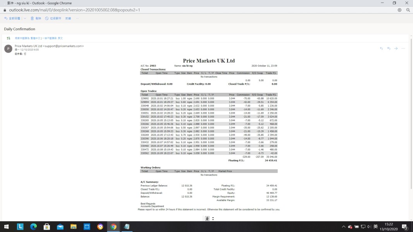Open the notification action center icon
The width and height of the screenshot is (413, 232).
tap(405, 227)
